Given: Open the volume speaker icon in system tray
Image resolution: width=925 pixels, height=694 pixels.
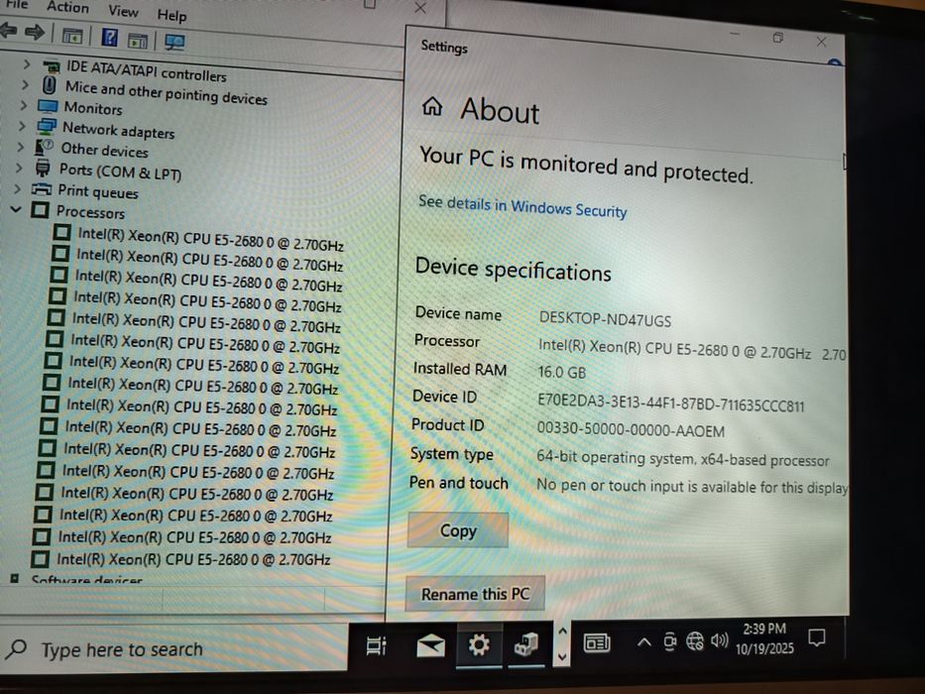Looking at the screenshot, I should (x=719, y=639).
